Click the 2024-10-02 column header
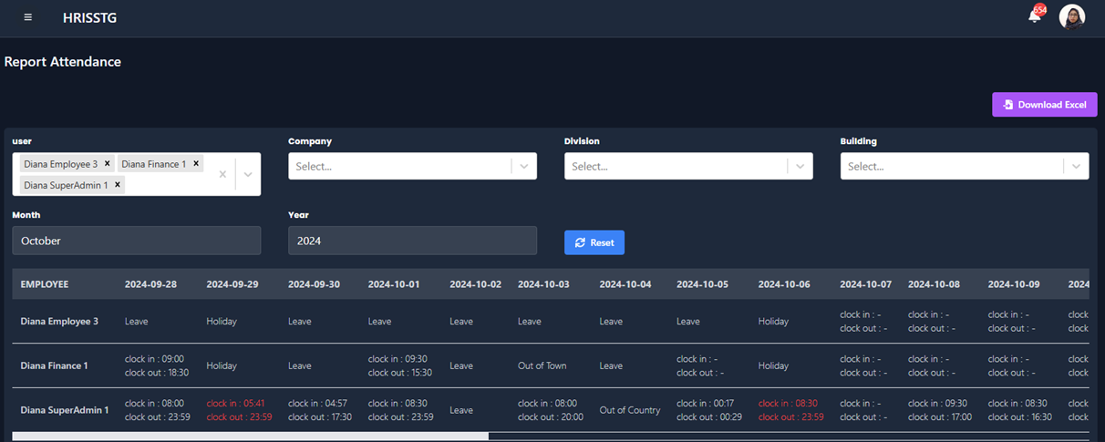The width and height of the screenshot is (1105, 442). click(475, 284)
